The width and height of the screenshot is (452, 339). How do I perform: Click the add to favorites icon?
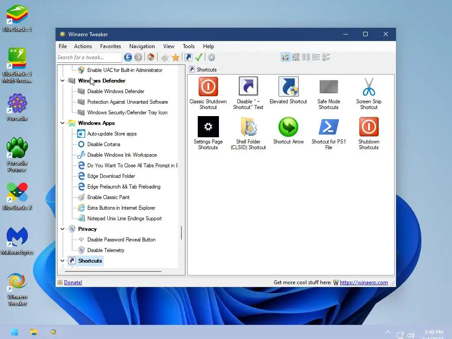tap(165, 57)
